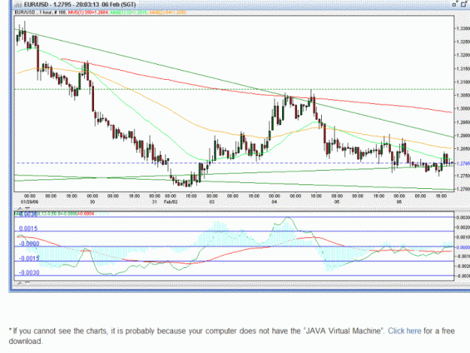Click the -0.0015 level label in MACD pane
Viewport: 470px width, 353px height.
tap(29, 258)
